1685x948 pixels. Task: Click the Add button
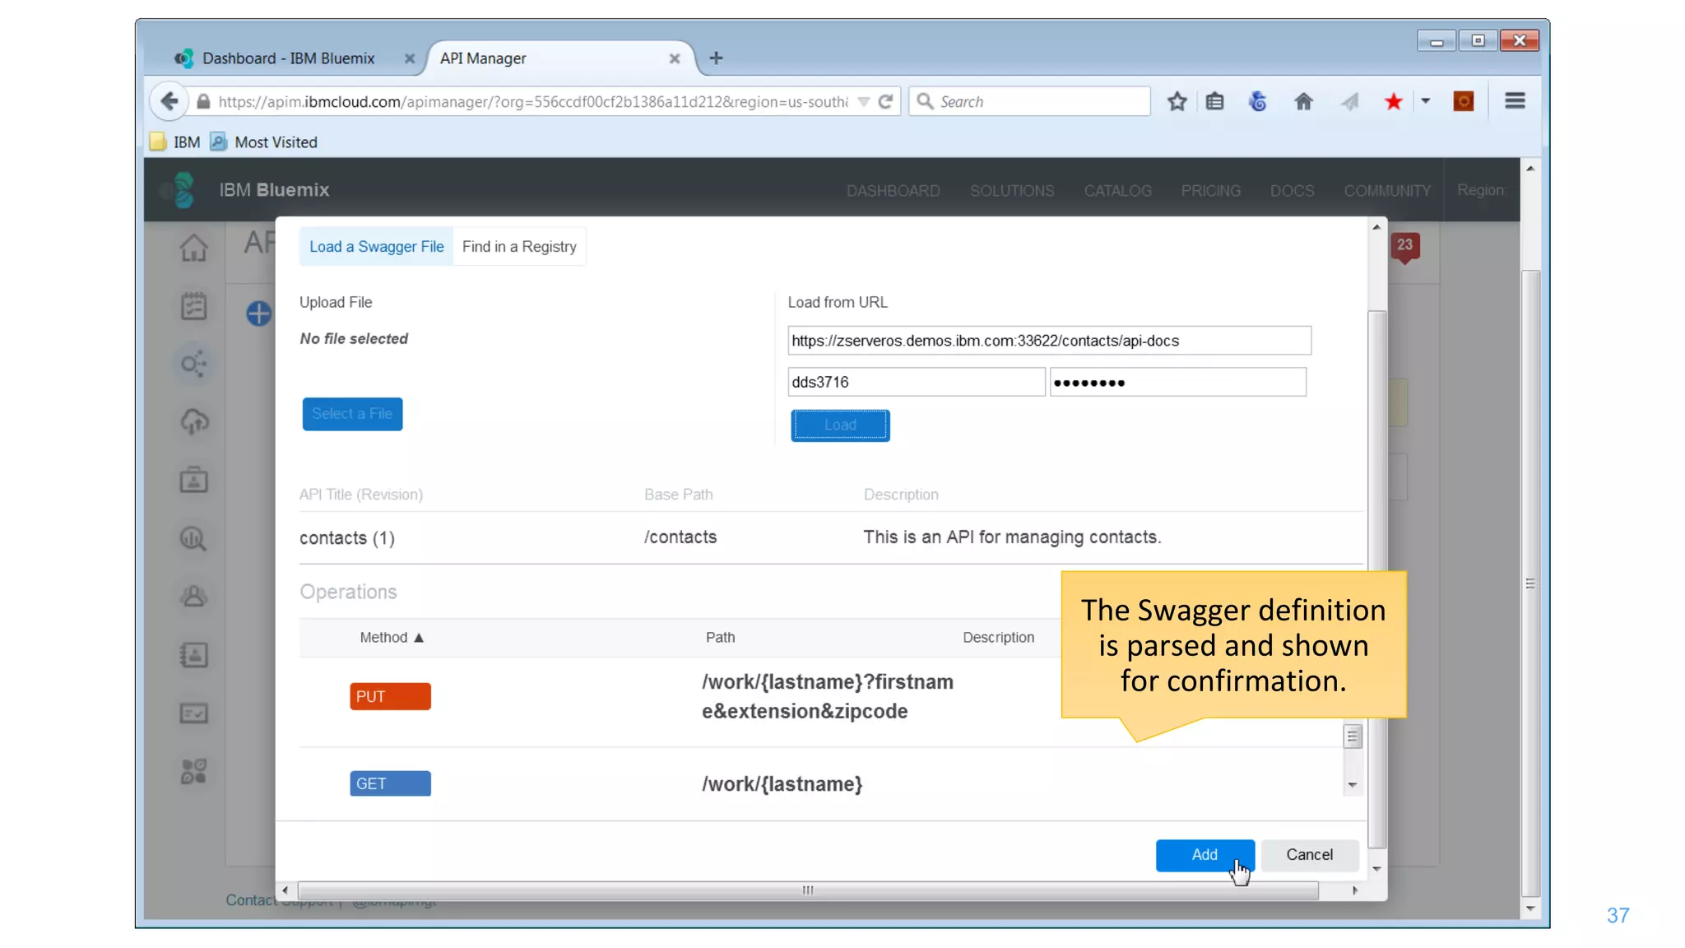[1205, 855]
